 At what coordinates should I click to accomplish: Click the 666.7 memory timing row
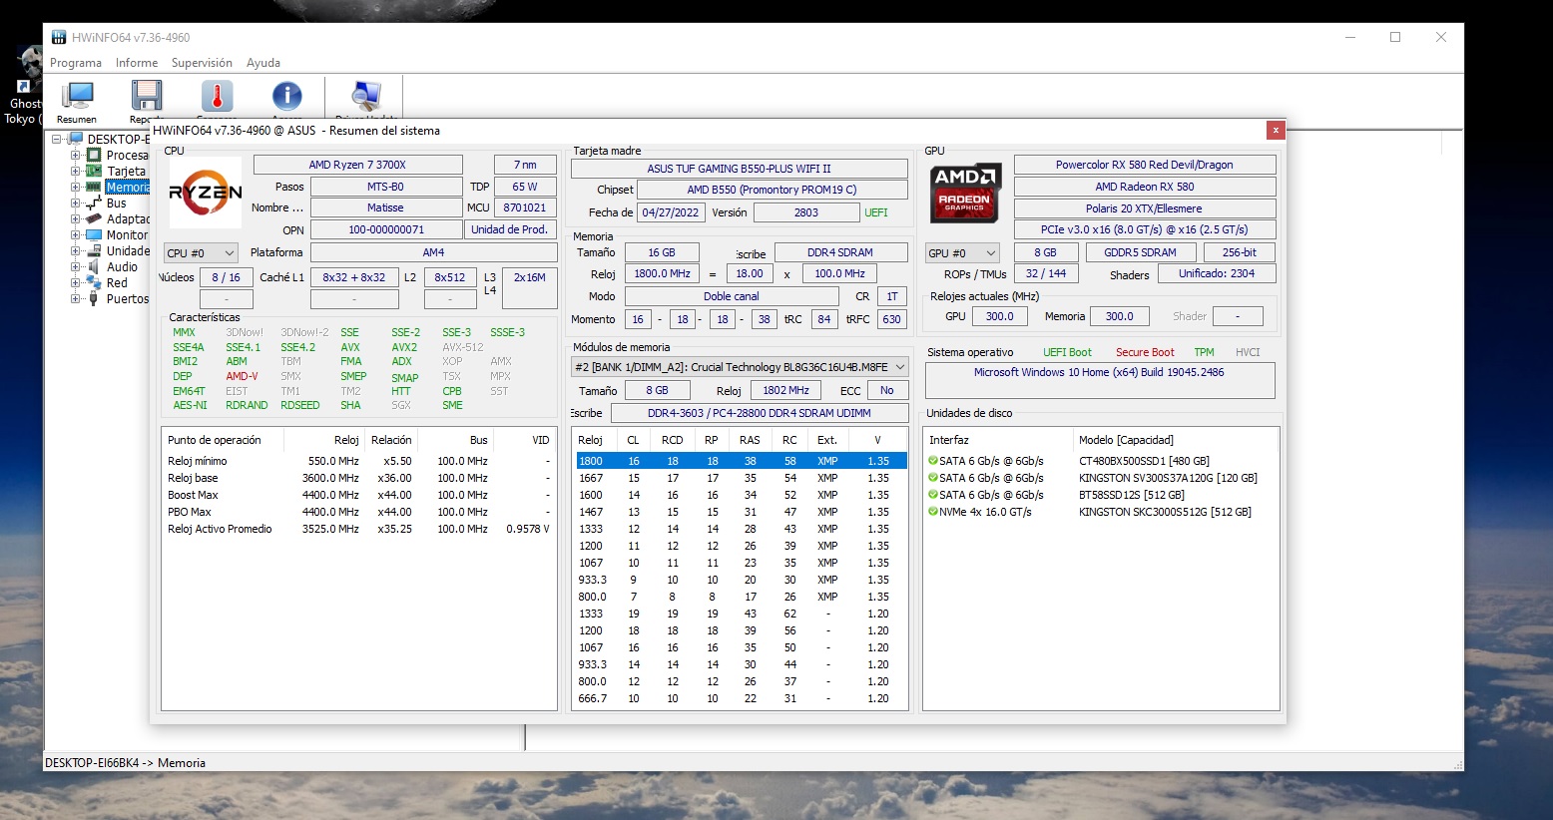click(742, 698)
